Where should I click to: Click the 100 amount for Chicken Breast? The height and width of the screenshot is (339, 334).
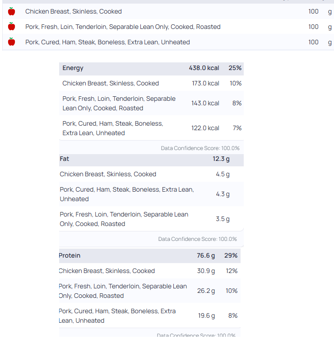point(313,11)
